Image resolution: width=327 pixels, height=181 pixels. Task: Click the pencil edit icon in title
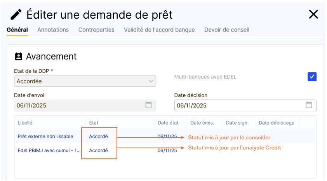(16, 14)
